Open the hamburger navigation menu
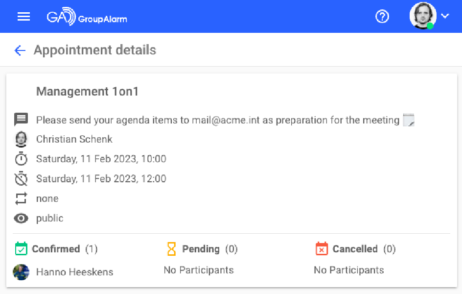This screenshot has height=294, width=462. click(23, 17)
